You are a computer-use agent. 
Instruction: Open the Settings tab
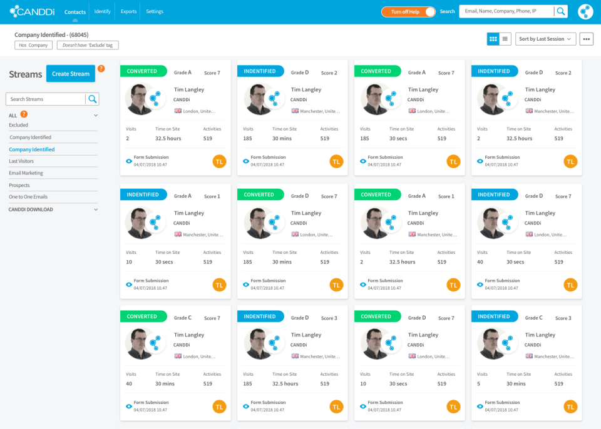point(155,11)
